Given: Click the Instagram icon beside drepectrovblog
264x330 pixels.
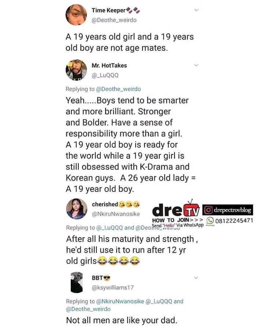Looking at the screenshot, I should pyautogui.click(x=208, y=210).
